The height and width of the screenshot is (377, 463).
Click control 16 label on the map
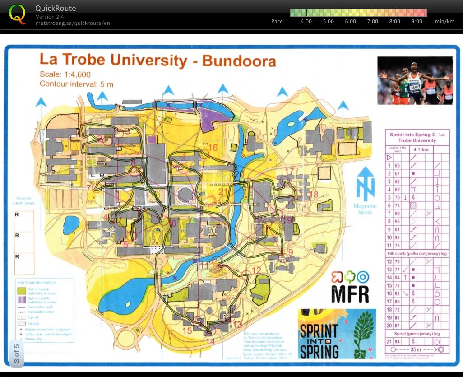tap(213, 148)
